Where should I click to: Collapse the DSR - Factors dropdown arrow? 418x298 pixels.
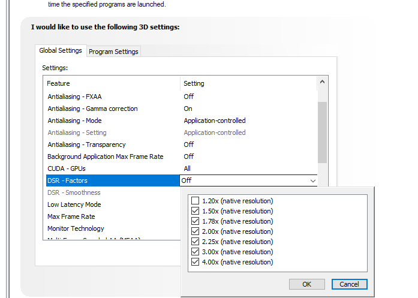(x=312, y=180)
